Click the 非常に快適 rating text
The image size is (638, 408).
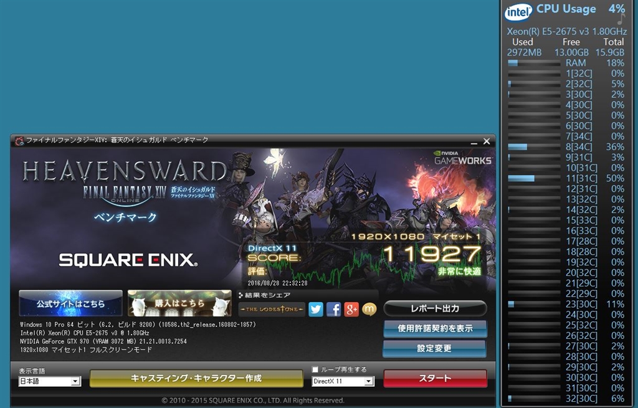click(459, 272)
